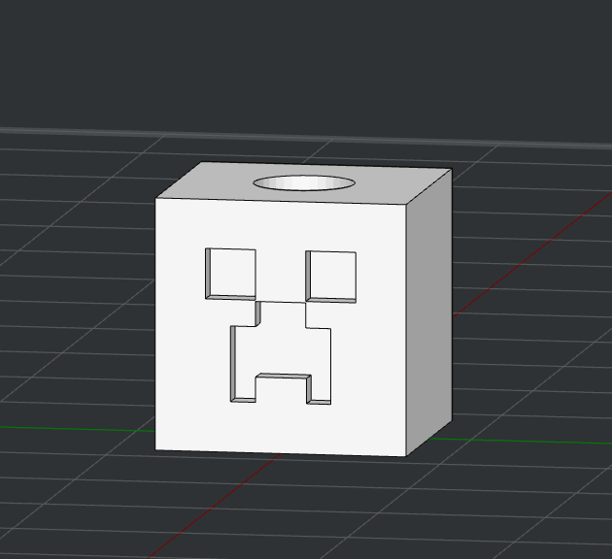This screenshot has width=612, height=559.
Task: Select the right square eye recess
Action: 331,277
